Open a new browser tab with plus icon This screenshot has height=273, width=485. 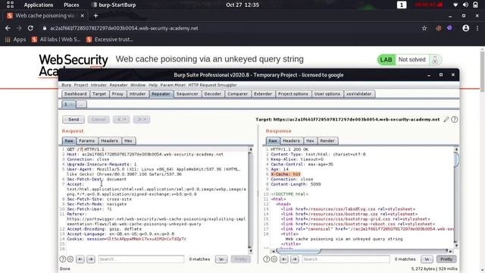tap(95, 15)
